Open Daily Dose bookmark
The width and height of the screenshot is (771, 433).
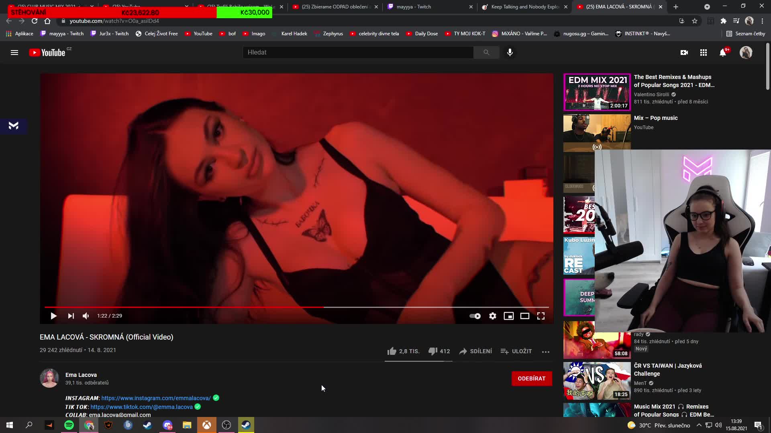(422, 34)
